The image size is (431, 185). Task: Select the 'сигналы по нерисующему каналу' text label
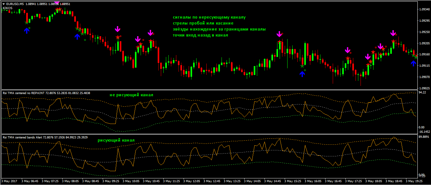coord(209,17)
